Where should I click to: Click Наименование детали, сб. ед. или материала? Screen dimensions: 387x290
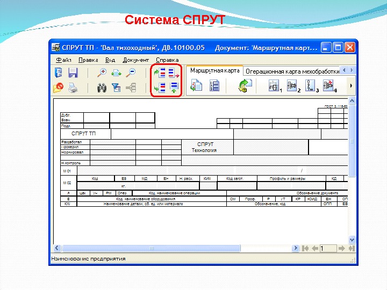[152, 204]
